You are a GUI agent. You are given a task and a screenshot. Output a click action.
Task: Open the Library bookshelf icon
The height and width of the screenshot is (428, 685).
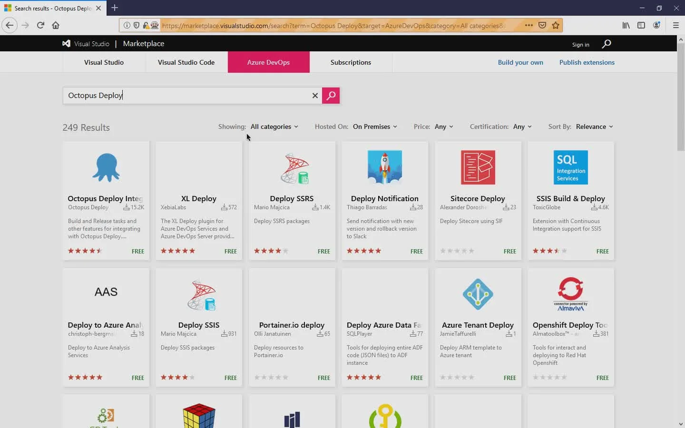point(626,25)
